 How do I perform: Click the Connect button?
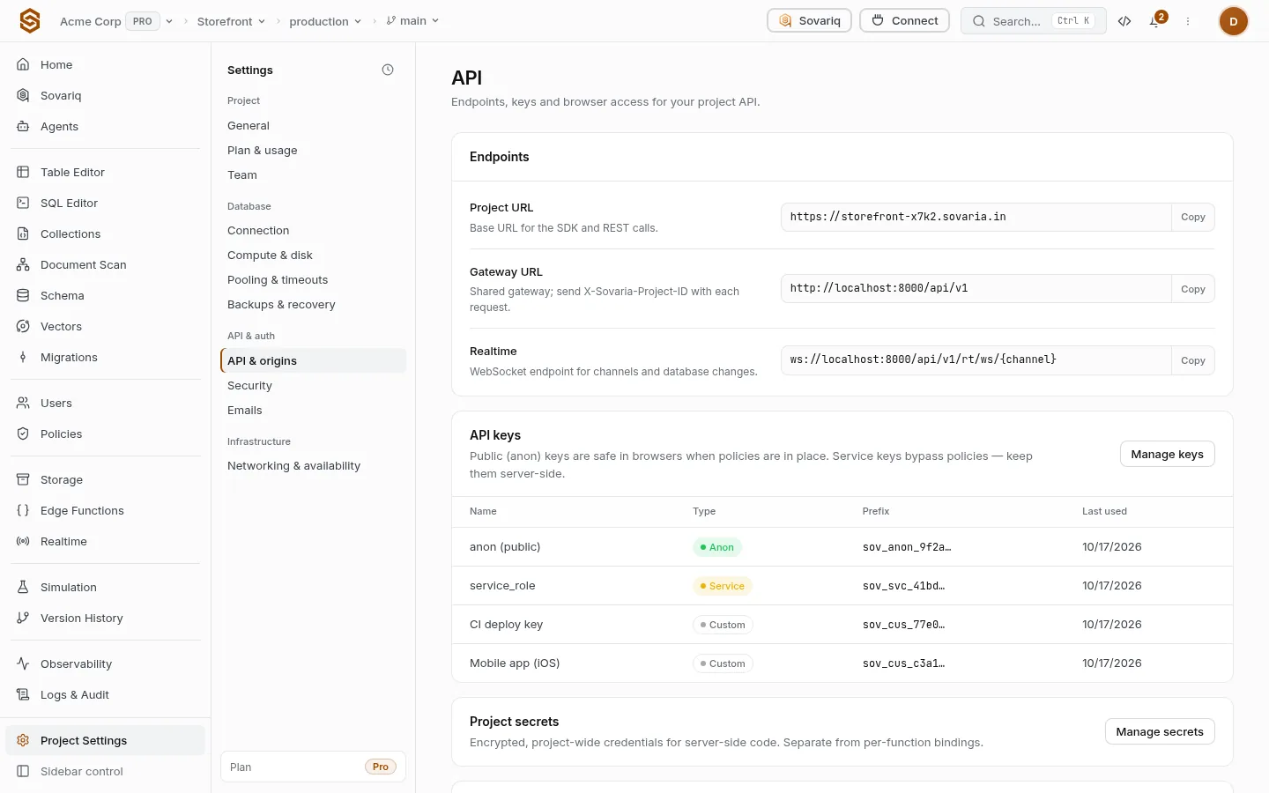905,20
